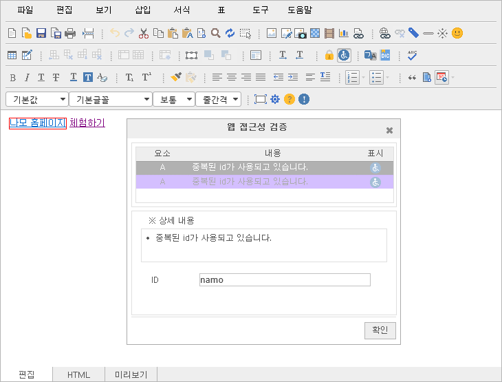502x382 pixels.
Task: Save the document with the floppy icon
Action: tap(41, 33)
